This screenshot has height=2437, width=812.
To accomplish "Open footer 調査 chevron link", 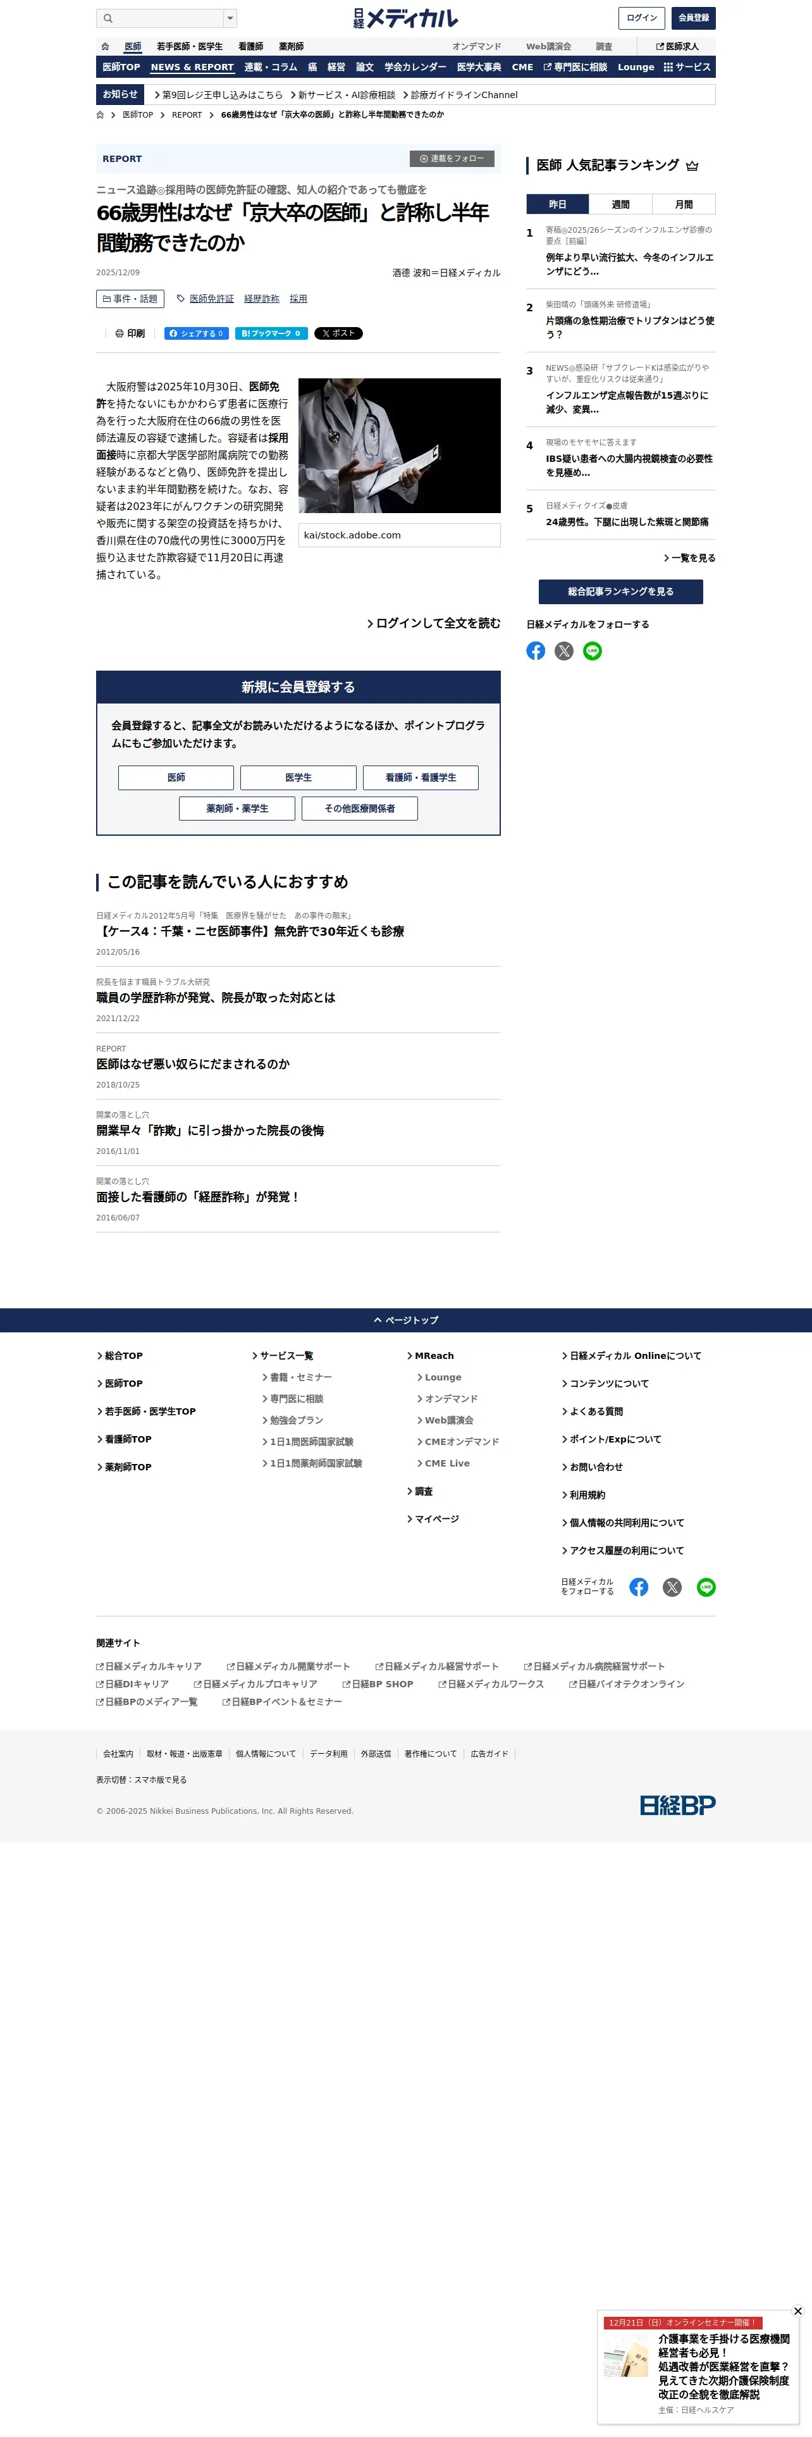I will pos(420,1492).
